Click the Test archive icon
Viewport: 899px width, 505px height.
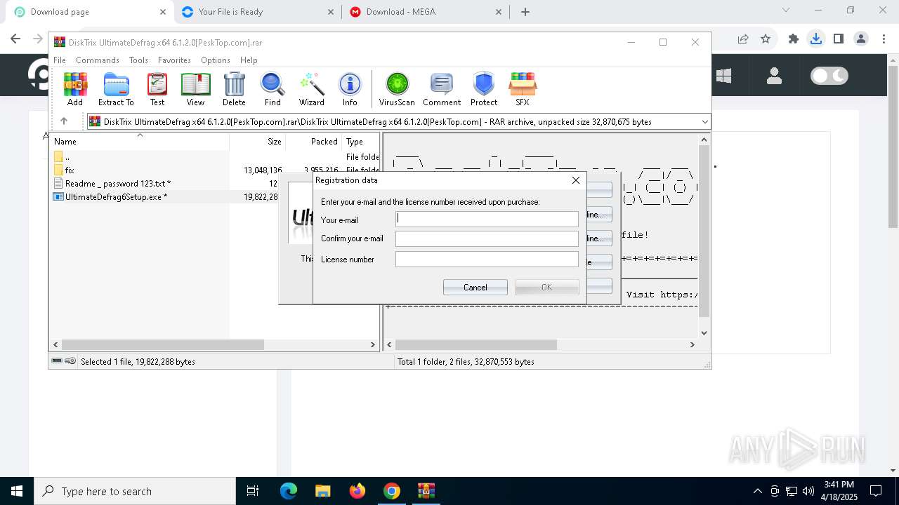pos(157,89)
